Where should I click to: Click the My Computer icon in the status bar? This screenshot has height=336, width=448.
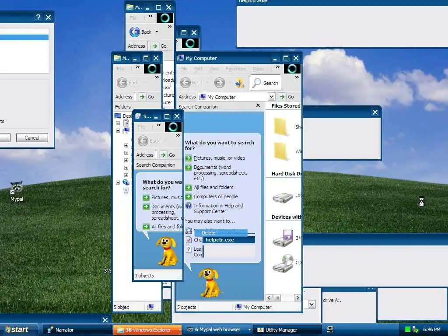238,307
